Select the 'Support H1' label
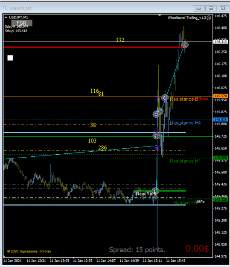The image size is (230, 267). click(x=185, y=202)
